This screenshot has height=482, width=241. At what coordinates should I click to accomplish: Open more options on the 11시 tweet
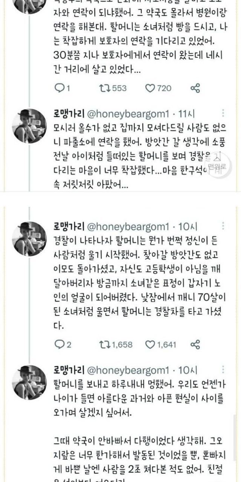point(223,113)
